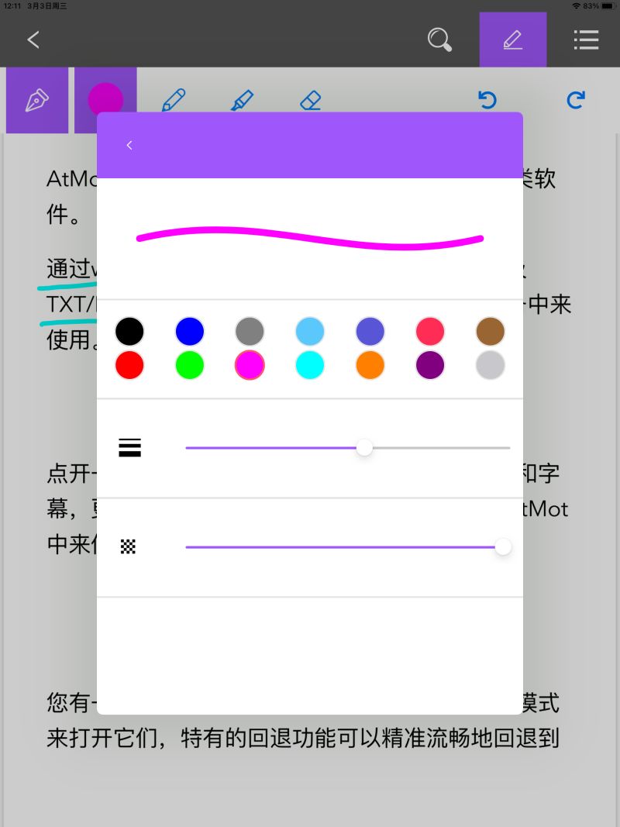The image size is (620, 827).
Task: Tap the text line starting '来打开它们'
Action: tap(302, 737)
